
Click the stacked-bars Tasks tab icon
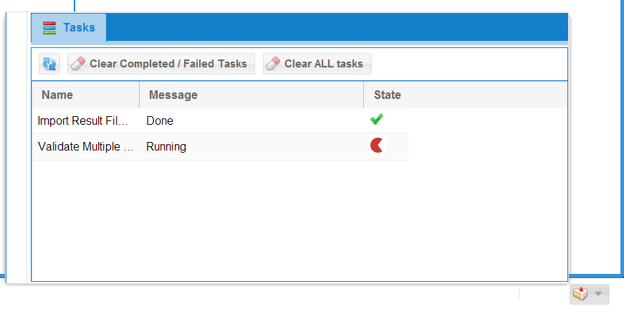pyautogui.click(x=49, y=28)
